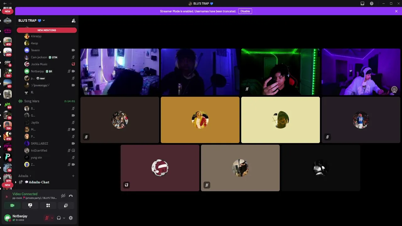
Task: Open P lightning server icon
Action: tap(8, 157)
